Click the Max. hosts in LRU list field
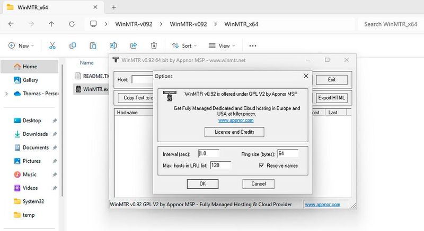Viewport: 424px width, 231px height. (220, 165)
